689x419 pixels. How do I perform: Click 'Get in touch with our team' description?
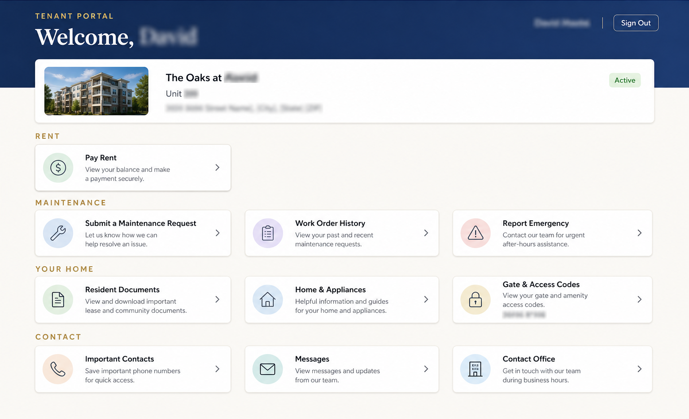[x=541, y=371]
